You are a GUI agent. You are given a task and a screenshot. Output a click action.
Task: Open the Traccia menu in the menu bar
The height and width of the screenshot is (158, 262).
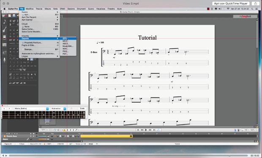(39, 9)
